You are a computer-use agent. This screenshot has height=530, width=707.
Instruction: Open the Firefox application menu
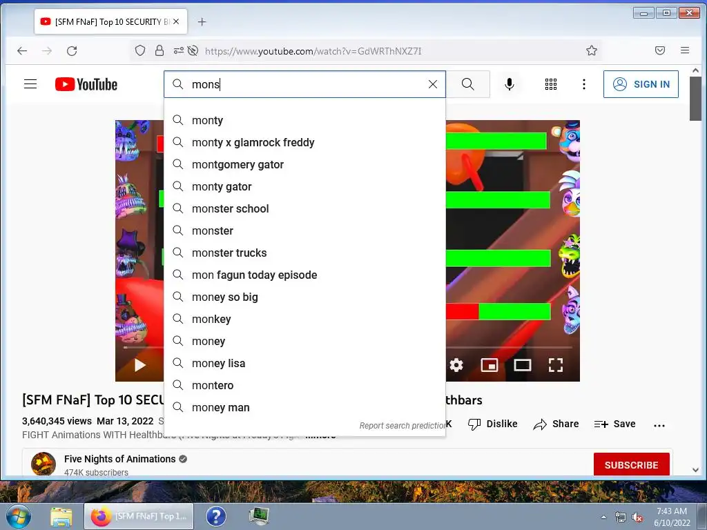pos(685,50)
